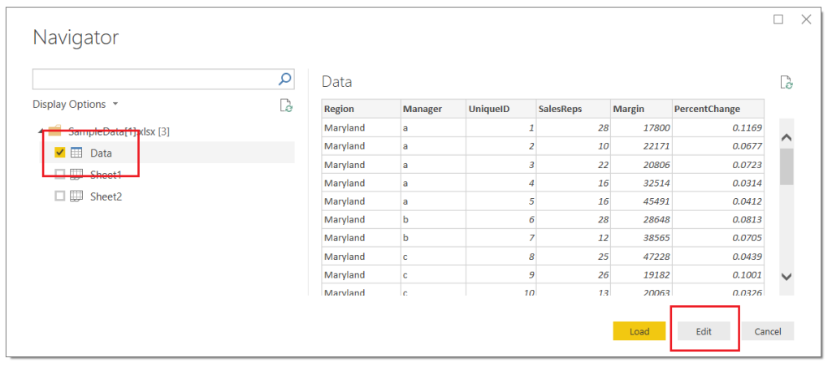Click the PercentChange cell 0.0412
This screenshot has width=832, height=367.
[x=718, y=201]
